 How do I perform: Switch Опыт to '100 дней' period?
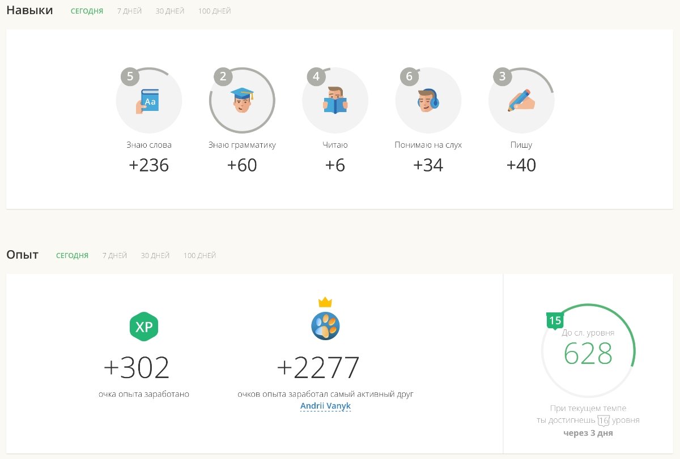point(199,256)
